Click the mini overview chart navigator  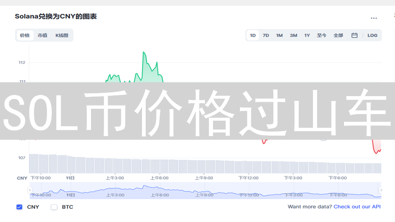click(x=205, y=191)
